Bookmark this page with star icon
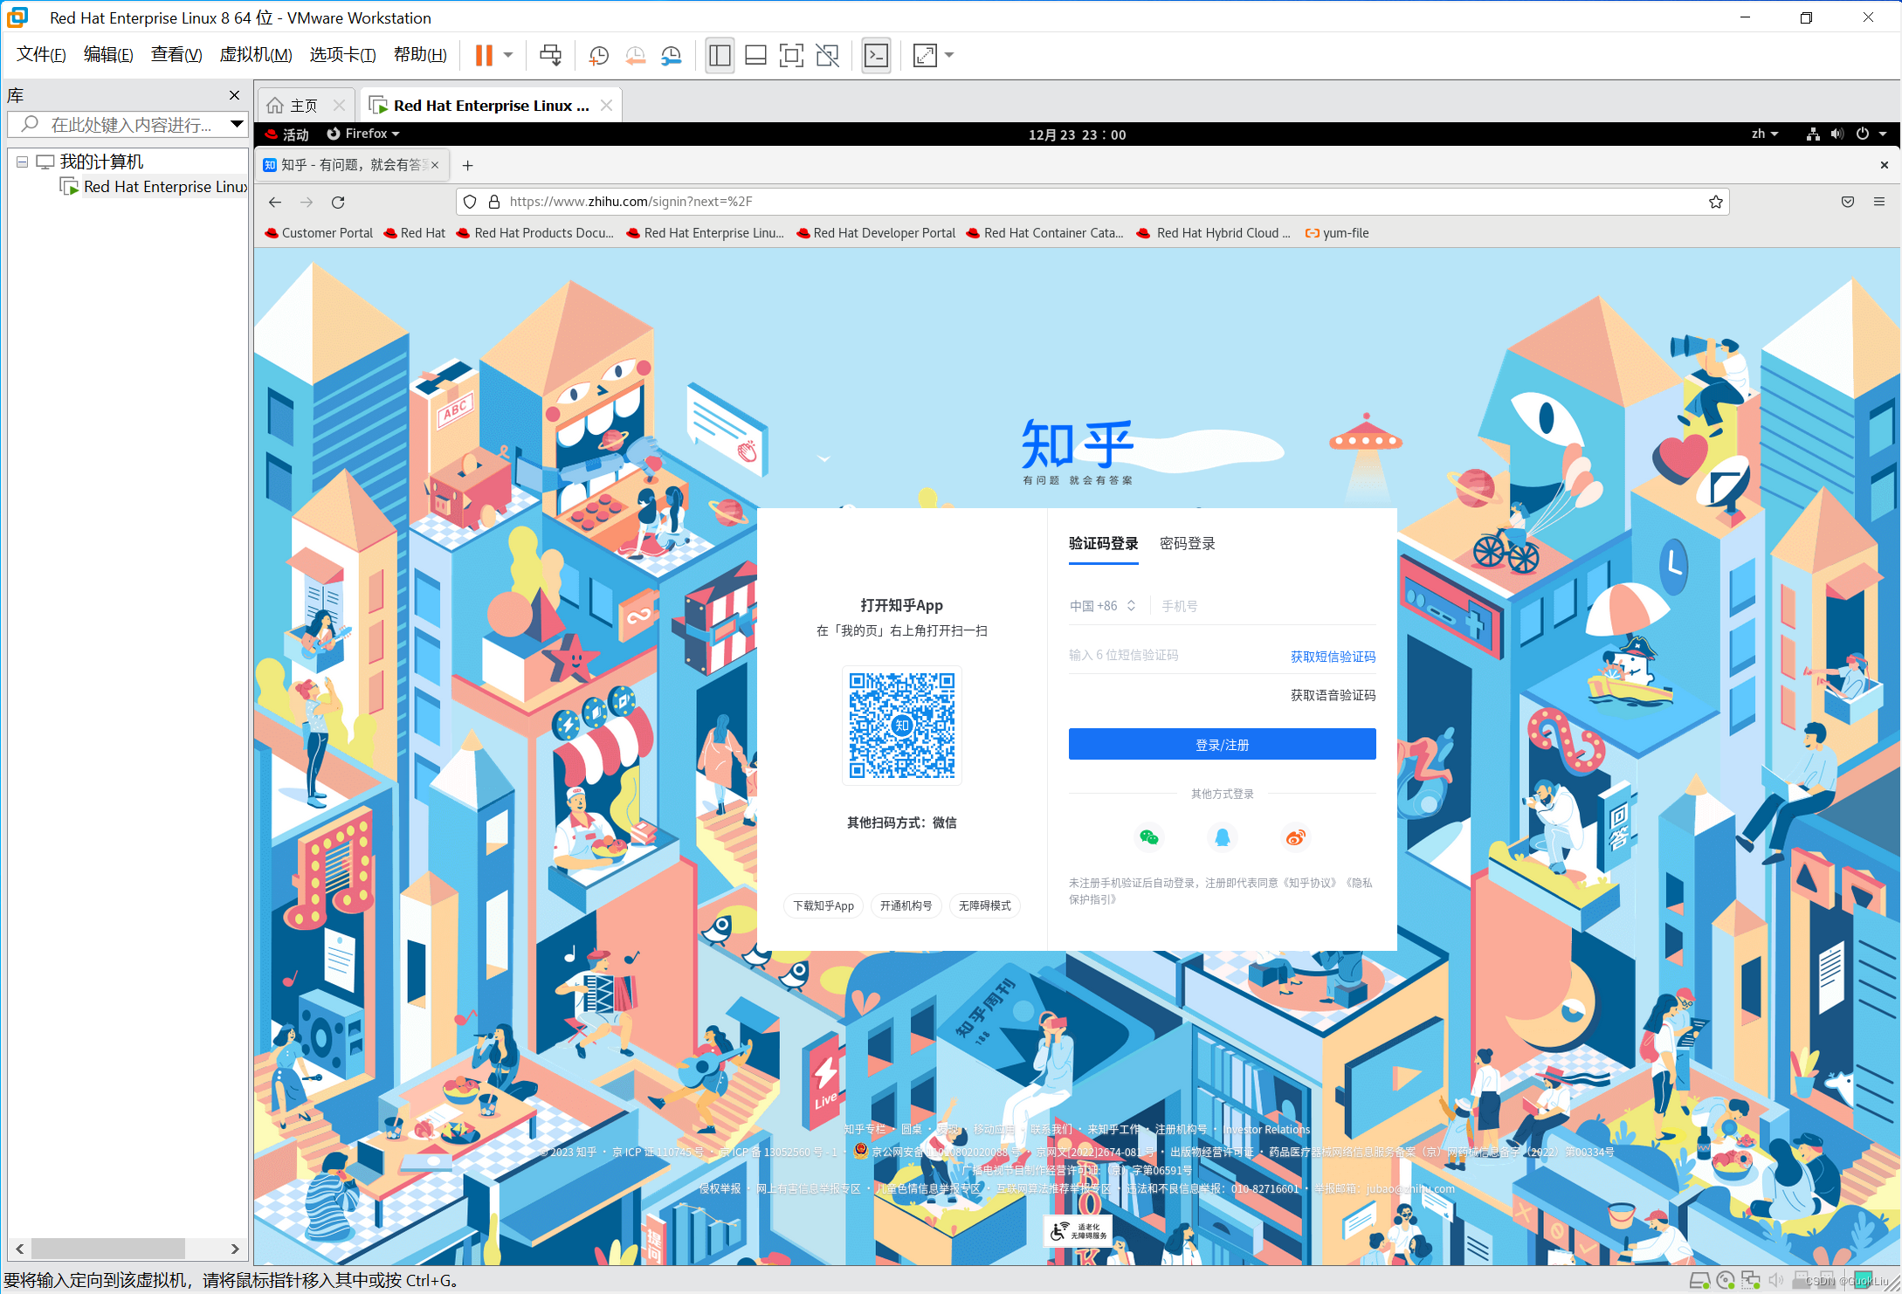The image size is (1902, 1294). tap(1716, 202)
